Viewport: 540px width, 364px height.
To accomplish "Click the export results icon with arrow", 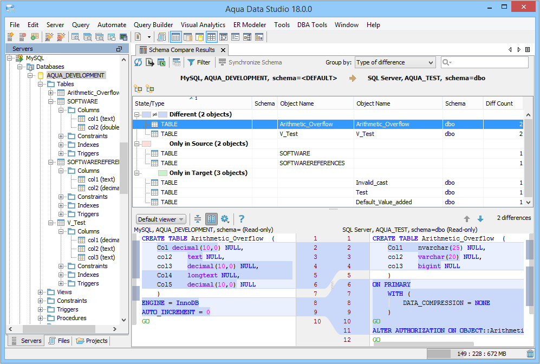I will point(150,62).
